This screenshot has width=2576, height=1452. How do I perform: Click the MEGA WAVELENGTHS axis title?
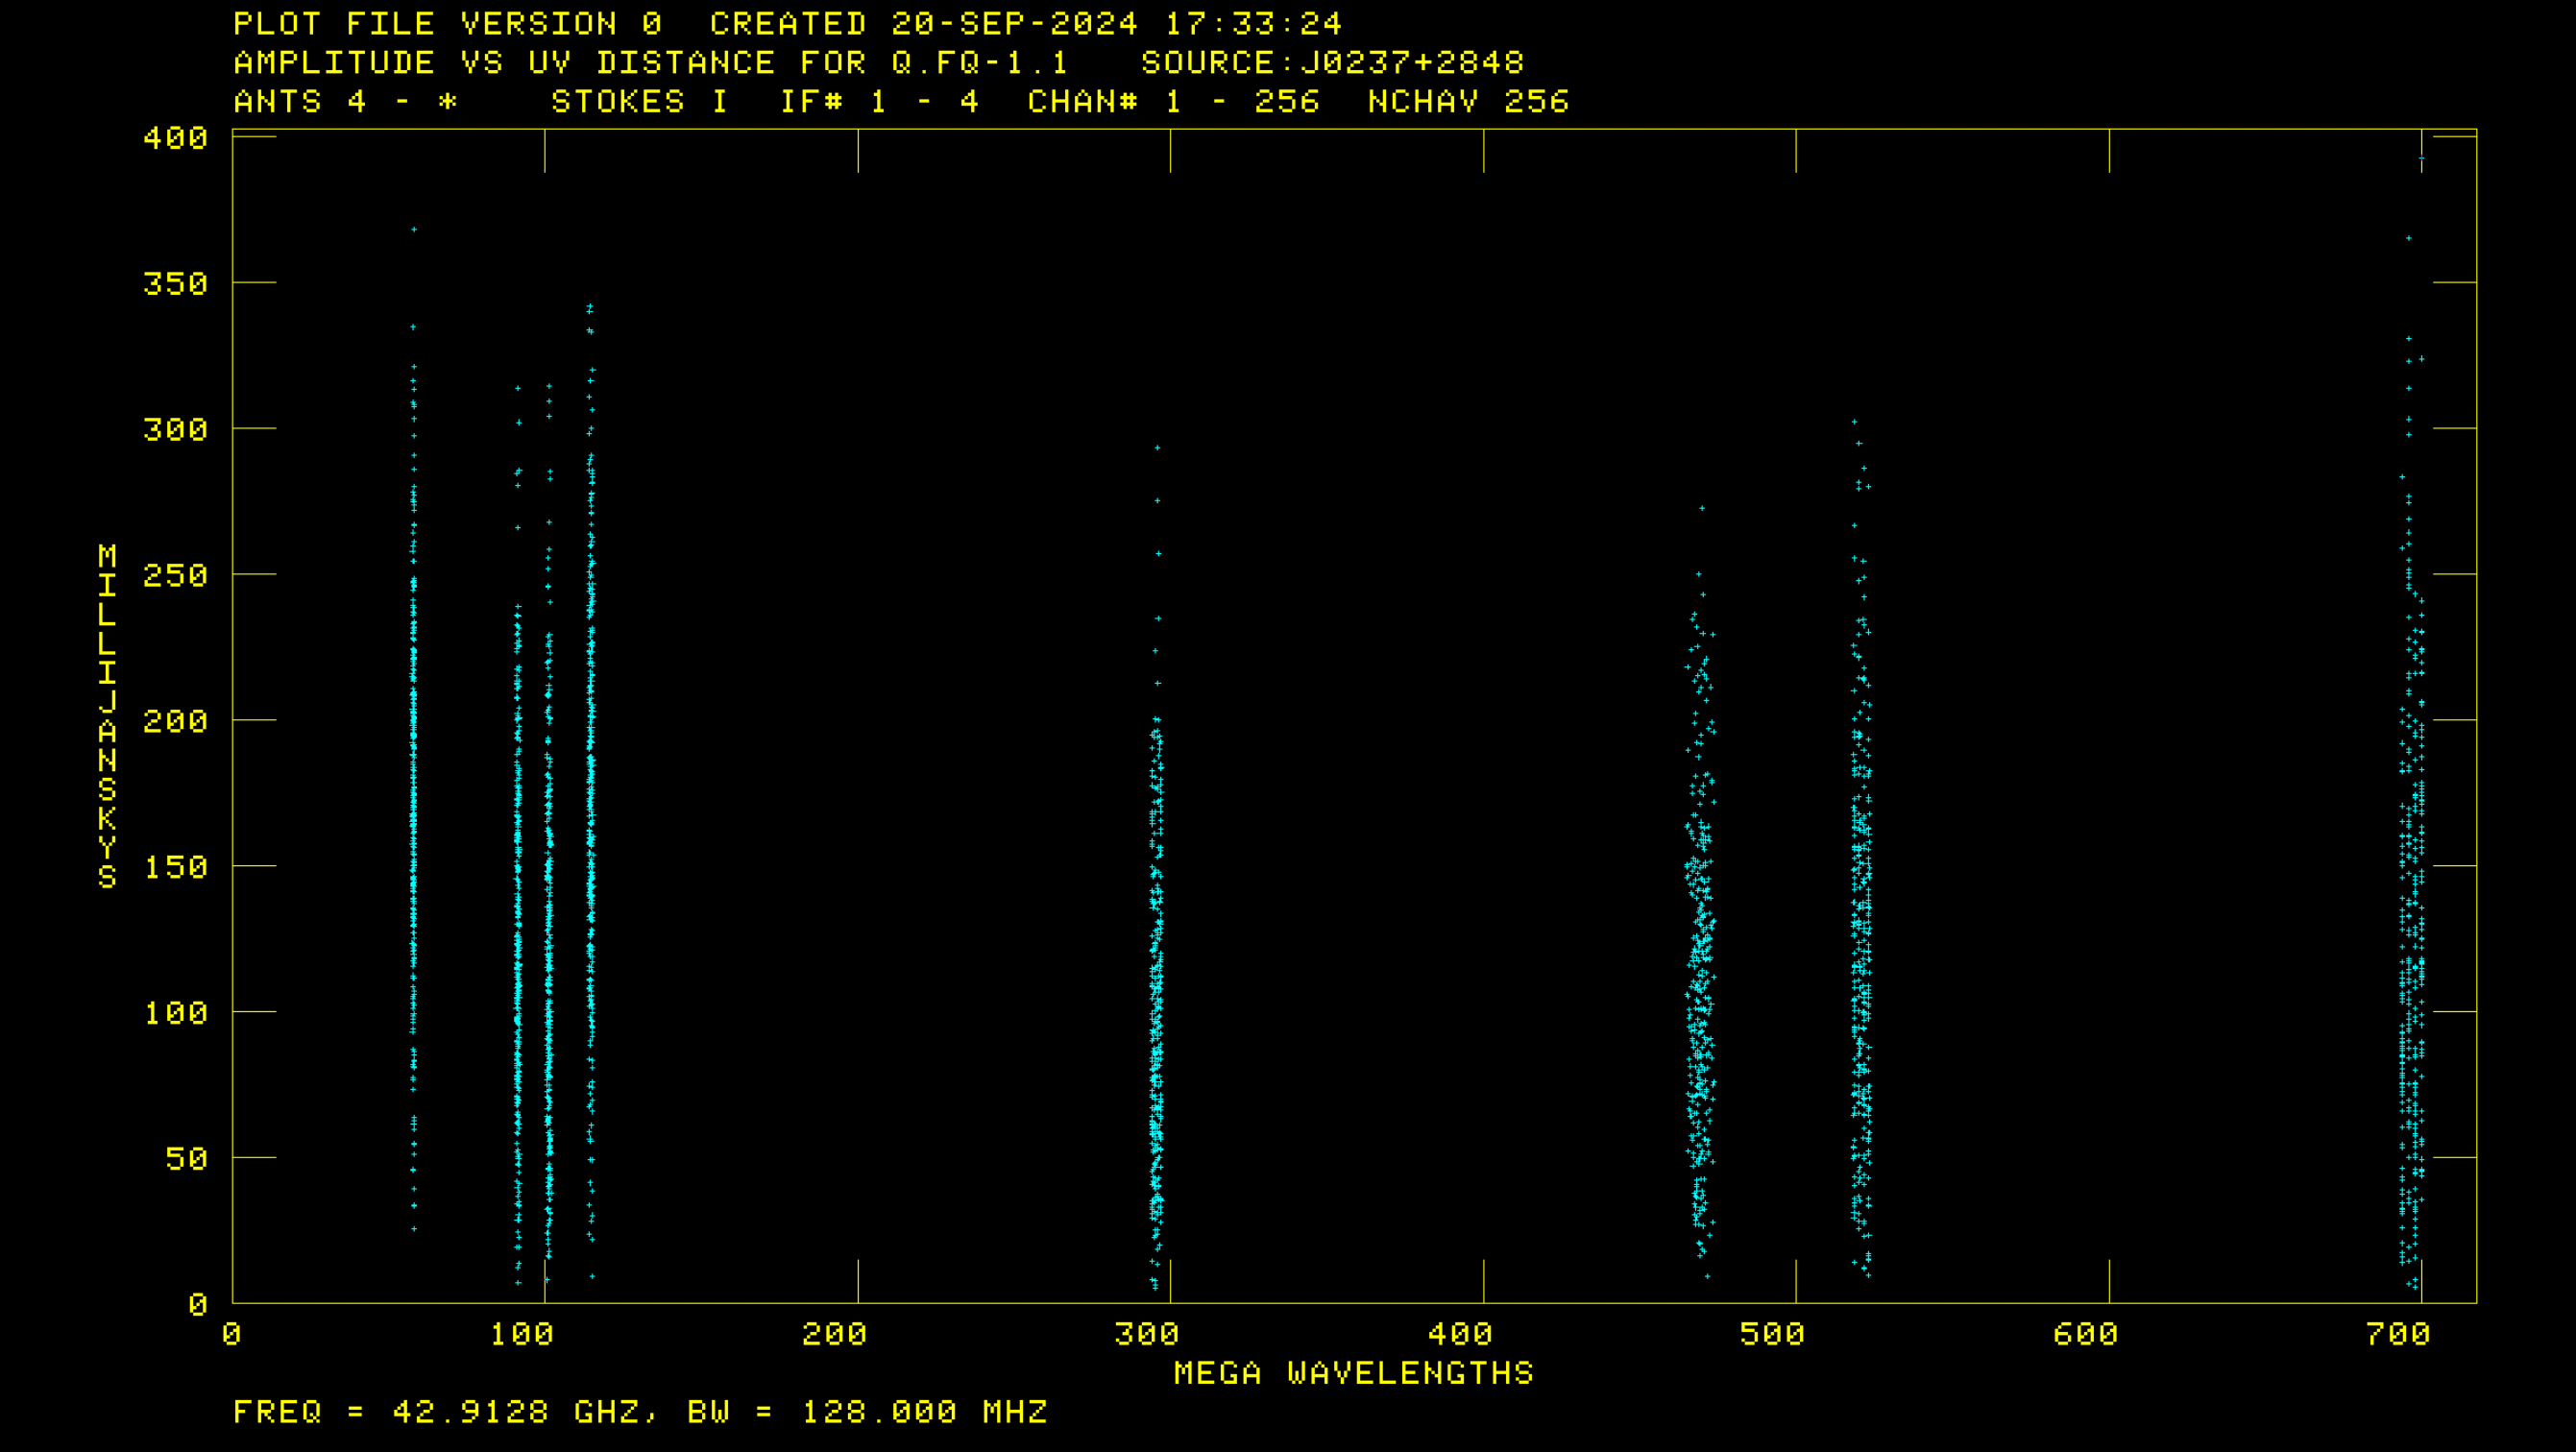point(1353,1373)
